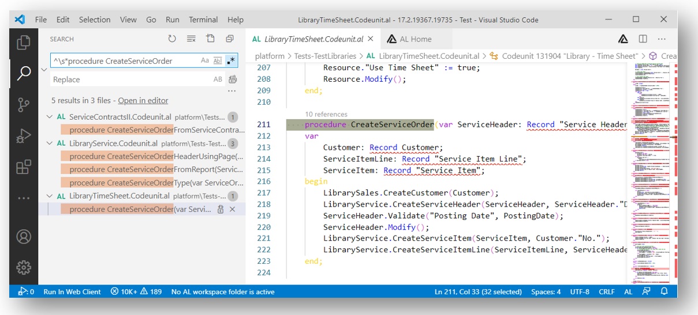Screen dimensions: 698x315
Task: Open the notifications bell in status bar
Action: click(x=665, y=291)
